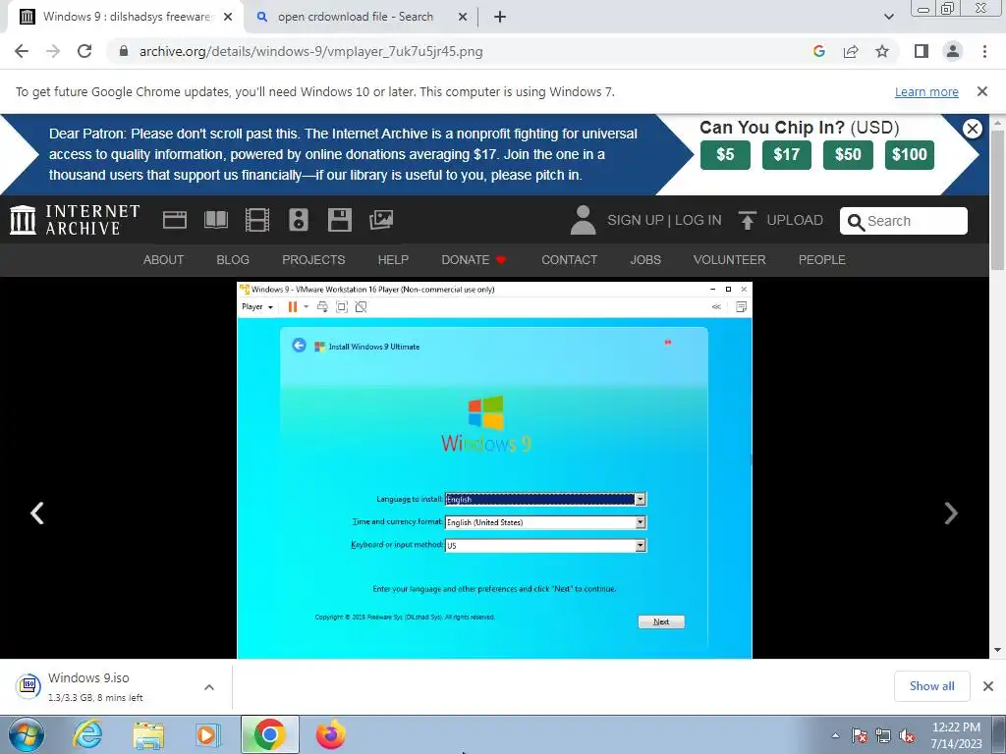Open Windows Start button
Image resolution: width=1006 pixels, height=754 pixels.
(27, 734)
